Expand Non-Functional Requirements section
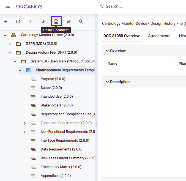Viewport: 186px width, 181px height. [x=25, y=132]
